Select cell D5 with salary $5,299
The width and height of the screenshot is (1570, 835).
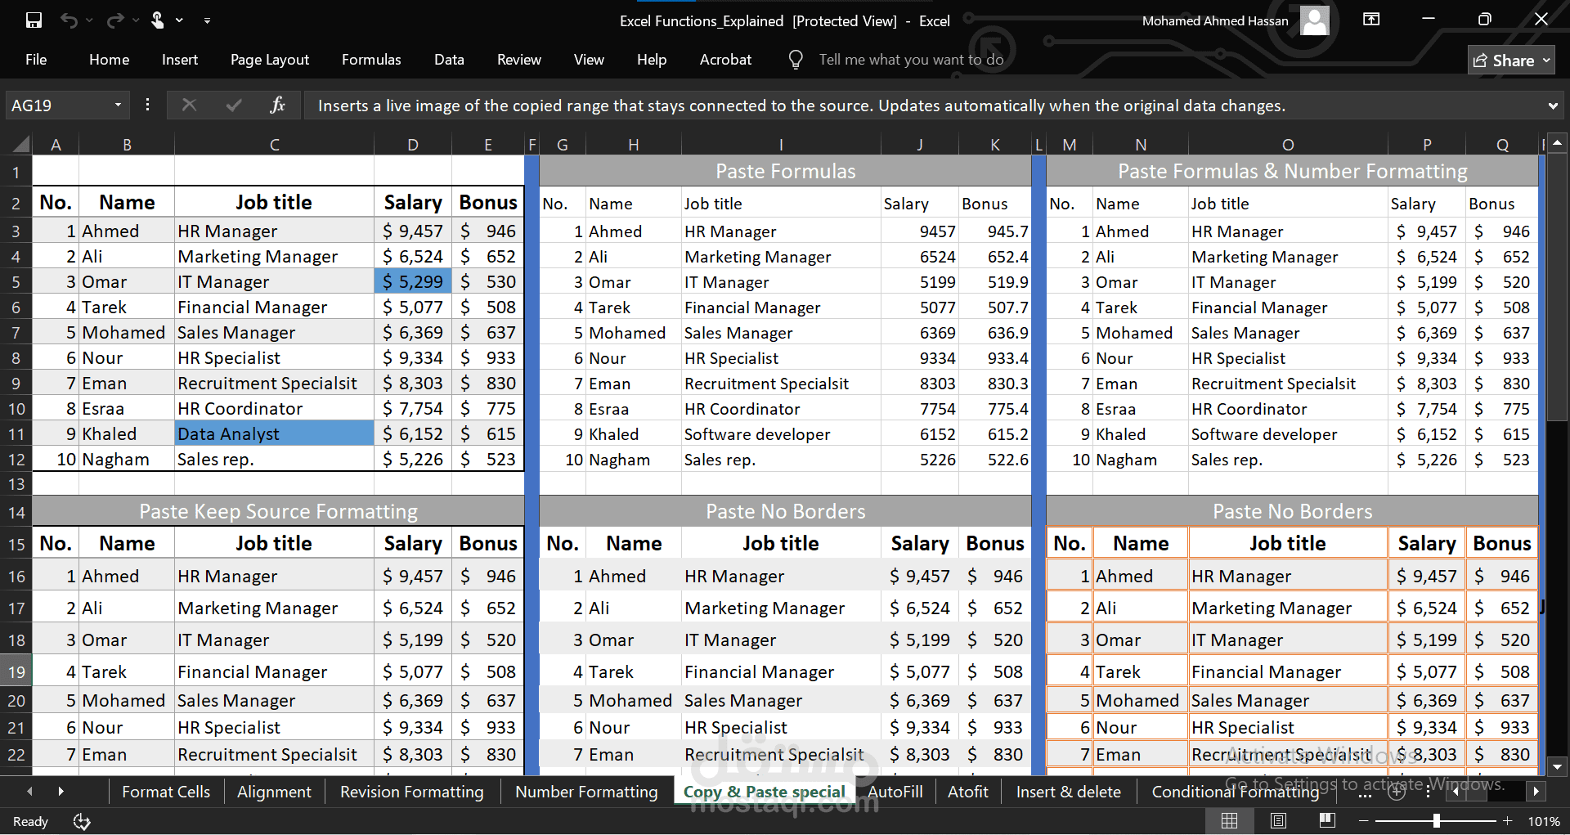[413, 282]
